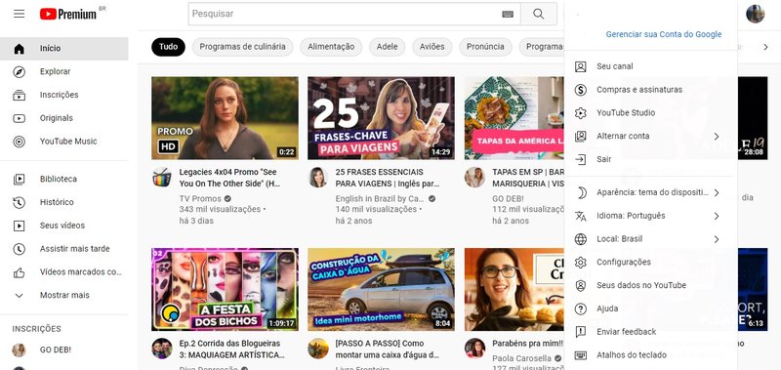
Task: Expand the Idioma: Português submenu arrow
Action: (717, 216)
